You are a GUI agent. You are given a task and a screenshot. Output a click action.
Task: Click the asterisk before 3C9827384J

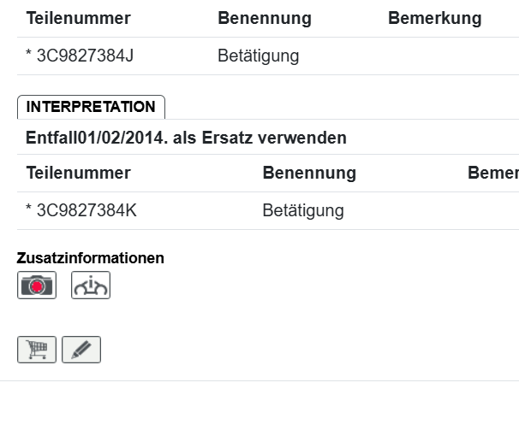click(x=29, y=56)
